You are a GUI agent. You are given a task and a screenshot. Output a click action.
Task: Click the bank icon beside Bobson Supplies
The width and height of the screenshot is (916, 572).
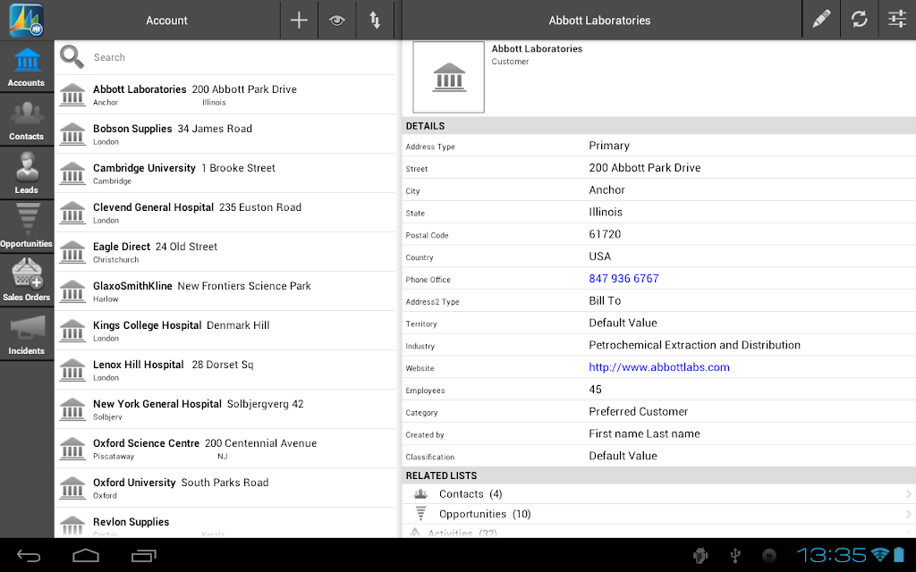72,134
